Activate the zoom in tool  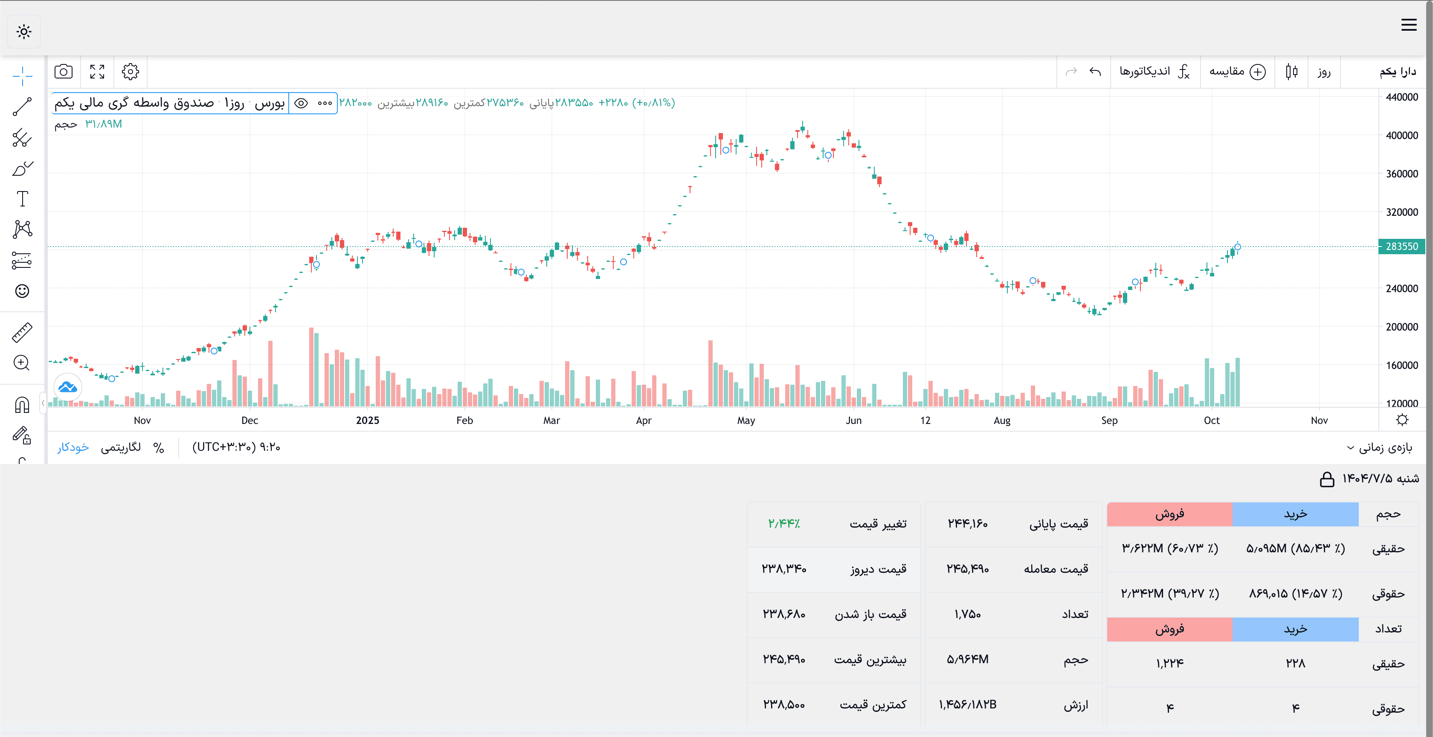point(22,363)
